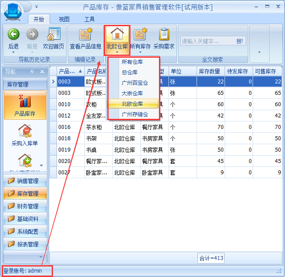Switch to the 工具 ribbon tab

pyautogui.click(x=89, y=19)
